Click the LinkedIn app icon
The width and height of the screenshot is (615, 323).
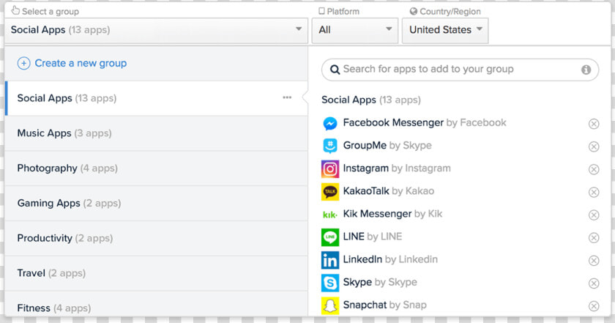tap(330, 260)
